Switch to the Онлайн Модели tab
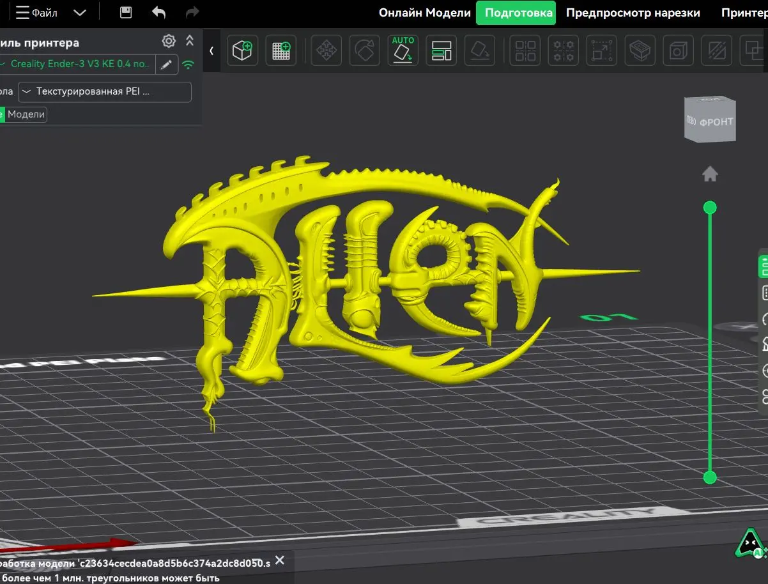Image resolution: width=768 pixels, height=584 pixels. pyautogui.click(x=424, y=13)
